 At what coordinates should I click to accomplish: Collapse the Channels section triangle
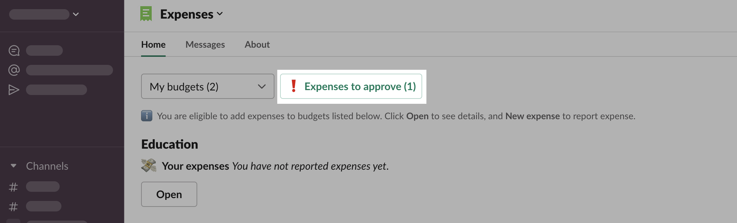(13, 166)
